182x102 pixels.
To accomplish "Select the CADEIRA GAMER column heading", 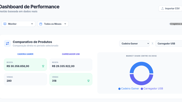I will 25,54.
